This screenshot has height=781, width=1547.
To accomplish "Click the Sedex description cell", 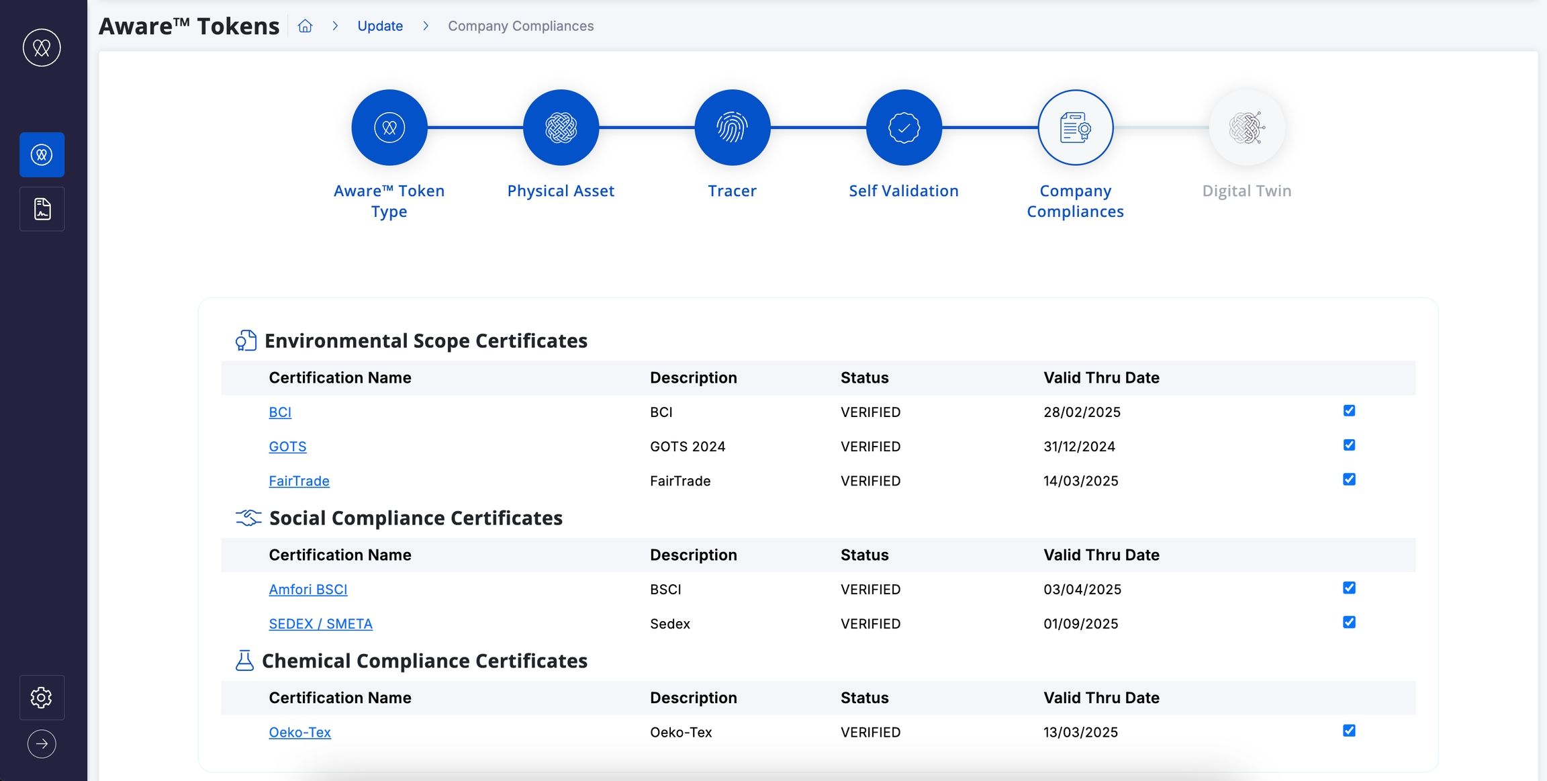I will coord(670,624).
